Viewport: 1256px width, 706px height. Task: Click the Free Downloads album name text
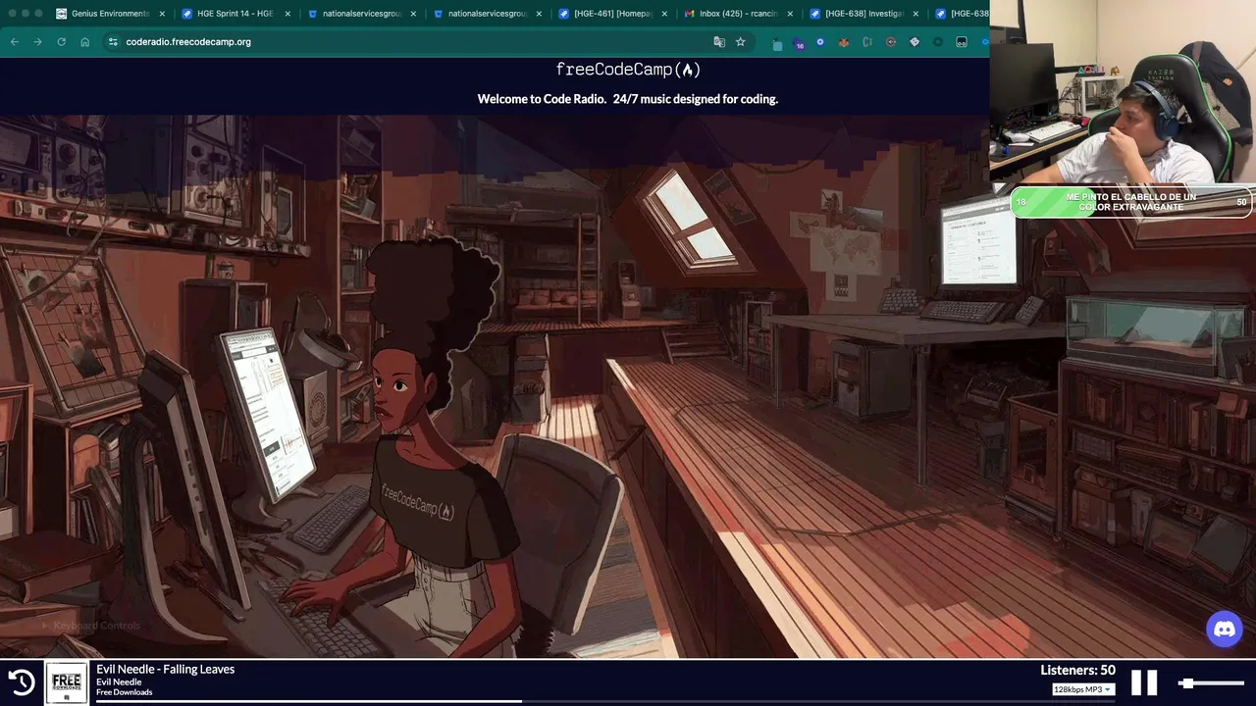tap(124, 692)
